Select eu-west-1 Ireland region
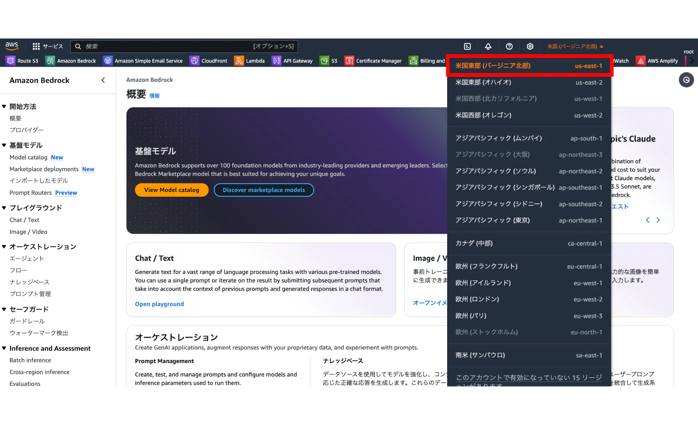Image resolution: width=698 pixels, height=425 pixels. click(x=529, y=283)
